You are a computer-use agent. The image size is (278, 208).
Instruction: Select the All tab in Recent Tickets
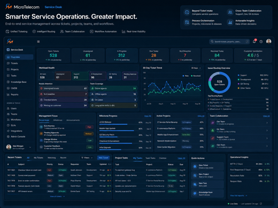point(28,158)
